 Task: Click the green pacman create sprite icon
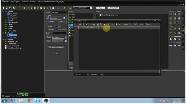(28, 8)
